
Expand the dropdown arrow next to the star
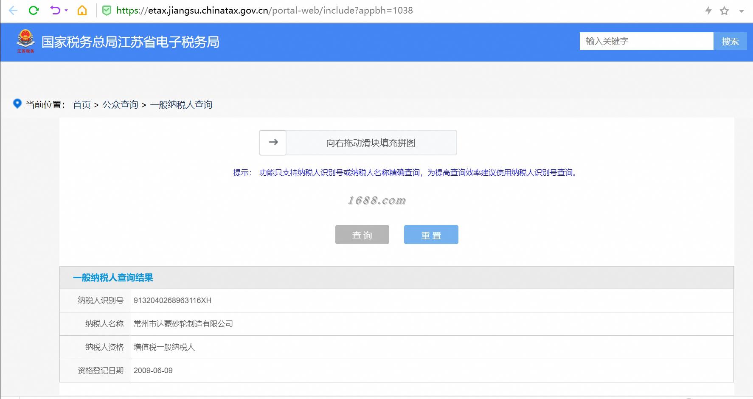pyautogui.click(x=742, y=11)
